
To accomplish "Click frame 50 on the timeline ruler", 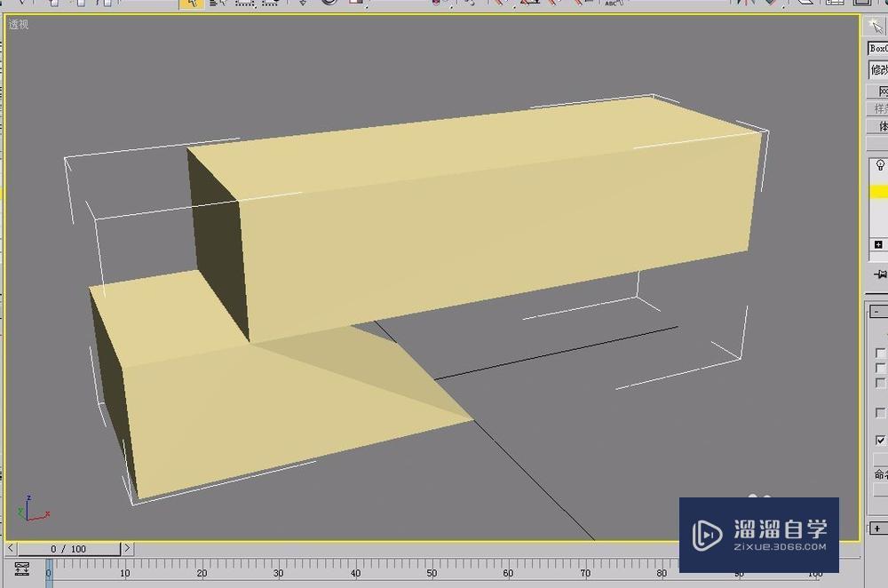I will pyautogui.click(x=432, y=574).
